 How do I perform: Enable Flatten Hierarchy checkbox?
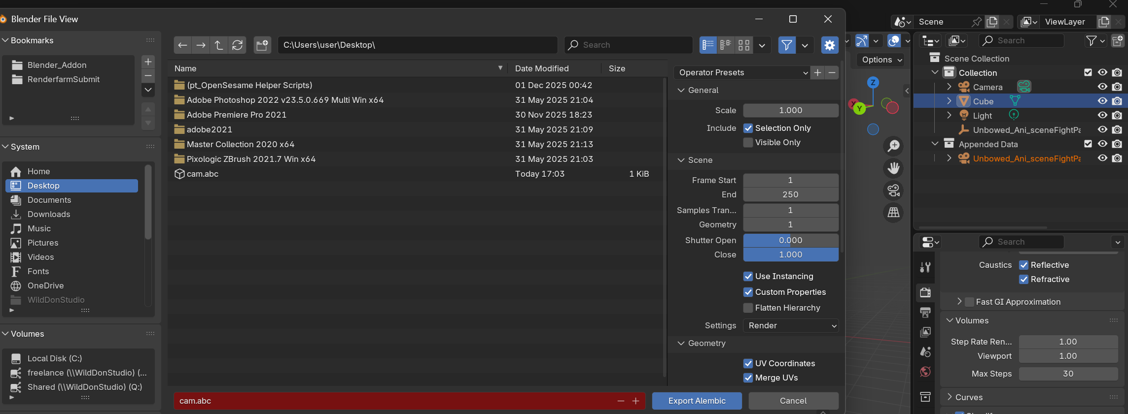[748, 308]
